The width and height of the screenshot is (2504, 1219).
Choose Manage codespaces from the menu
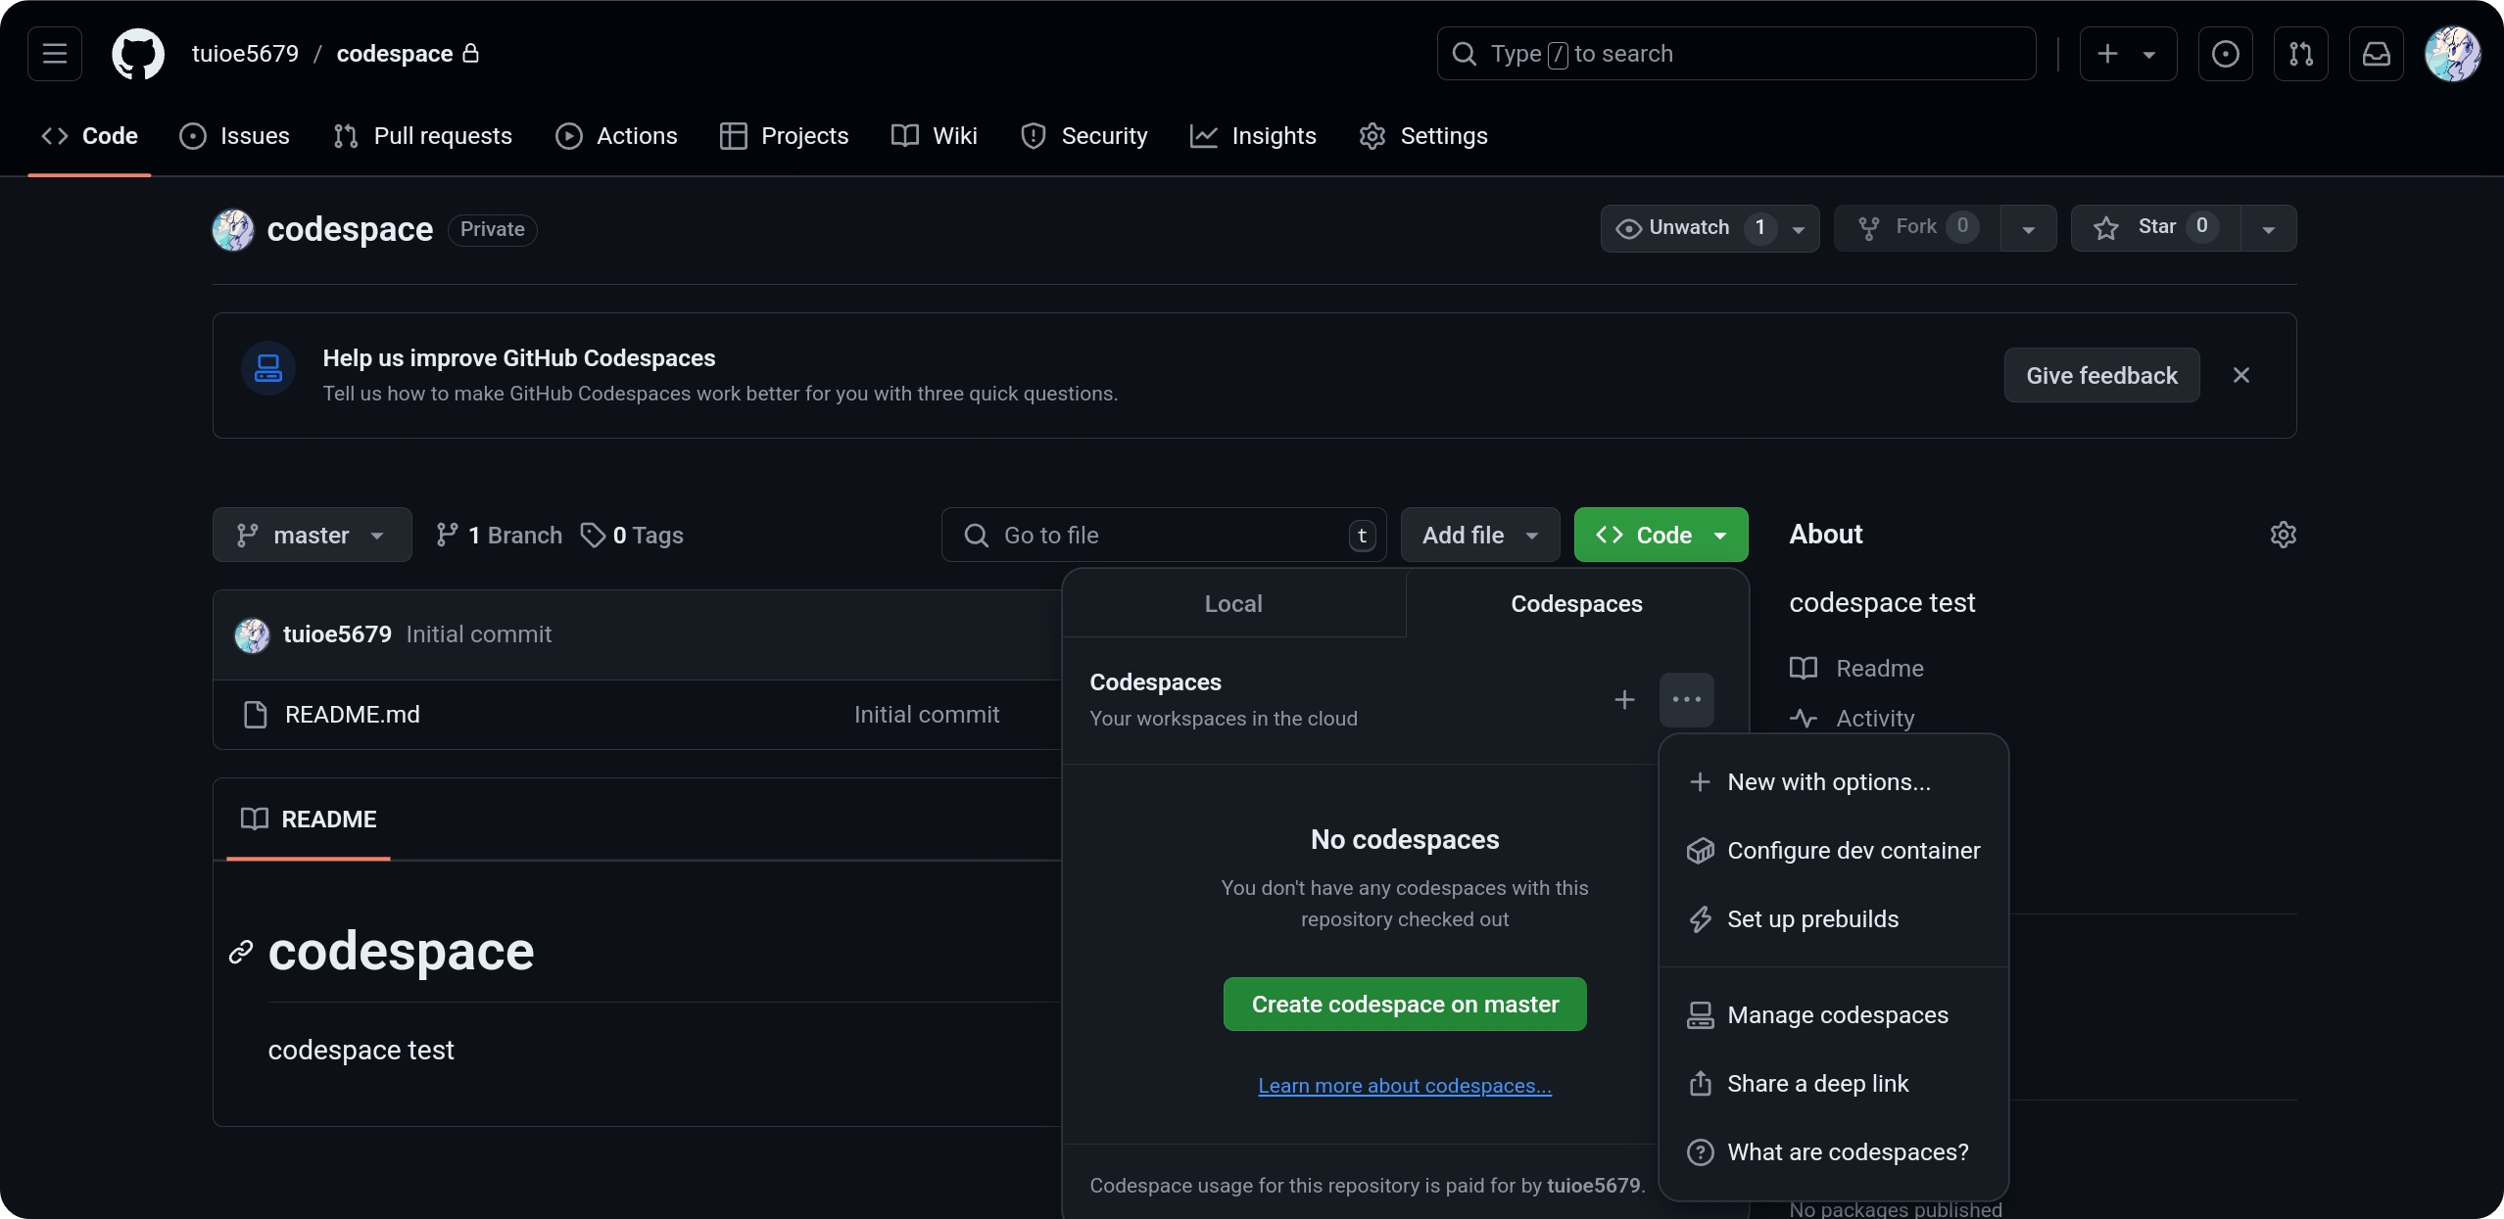click(1837, 1015)
